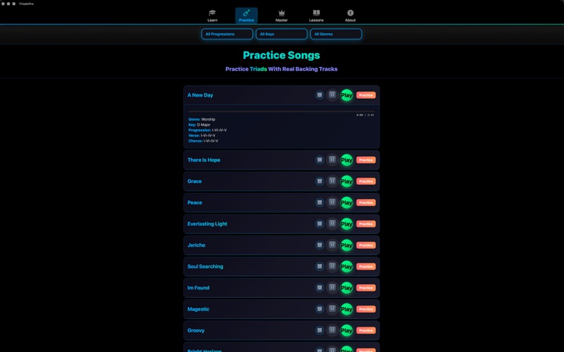Select the Practice tab with guitar icon
Screen dimensions: 564x352
click(246, 15)
